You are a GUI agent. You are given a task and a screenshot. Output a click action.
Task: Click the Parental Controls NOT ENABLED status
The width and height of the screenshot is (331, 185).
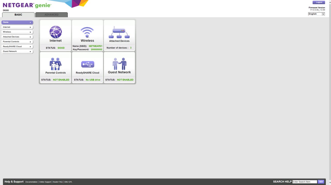(x=61, y=80)
